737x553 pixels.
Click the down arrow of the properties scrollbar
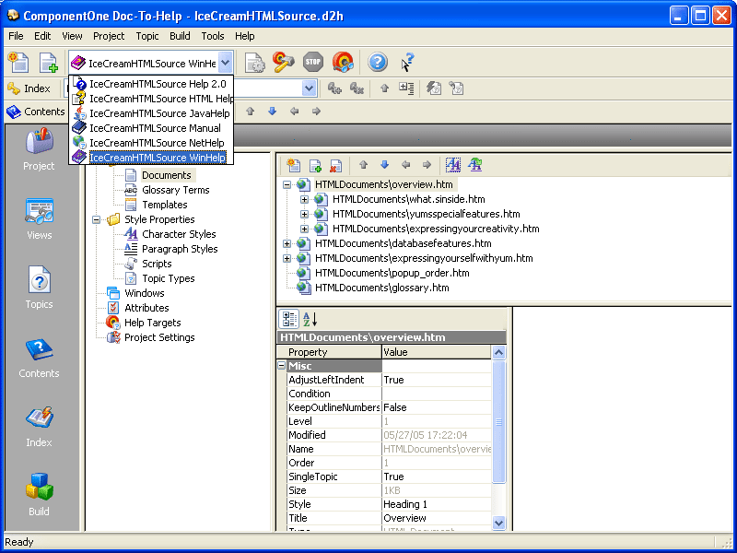tap(498, 523)
